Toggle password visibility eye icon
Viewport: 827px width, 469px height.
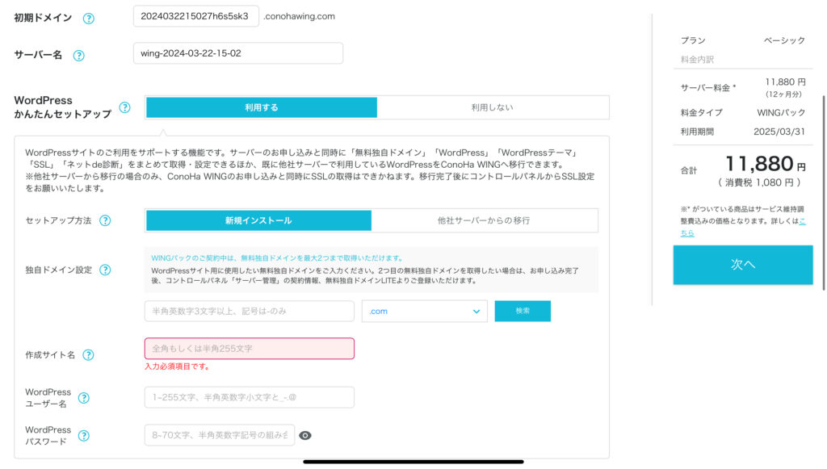(x=304, y=435)
